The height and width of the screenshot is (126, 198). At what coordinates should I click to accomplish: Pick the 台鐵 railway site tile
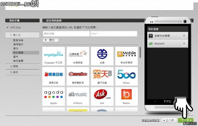point(102,56)
